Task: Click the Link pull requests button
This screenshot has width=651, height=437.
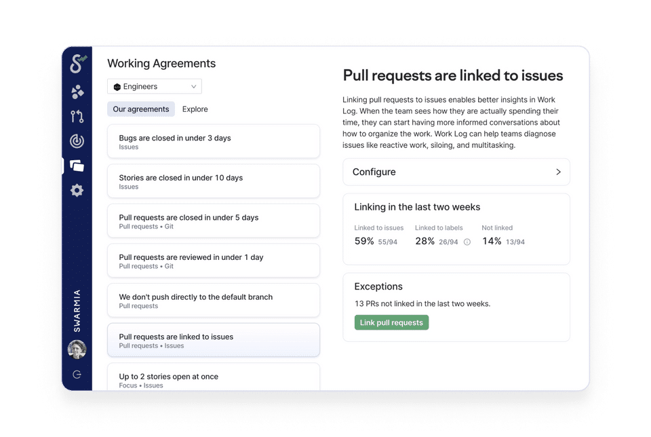Action: point(391,323)
